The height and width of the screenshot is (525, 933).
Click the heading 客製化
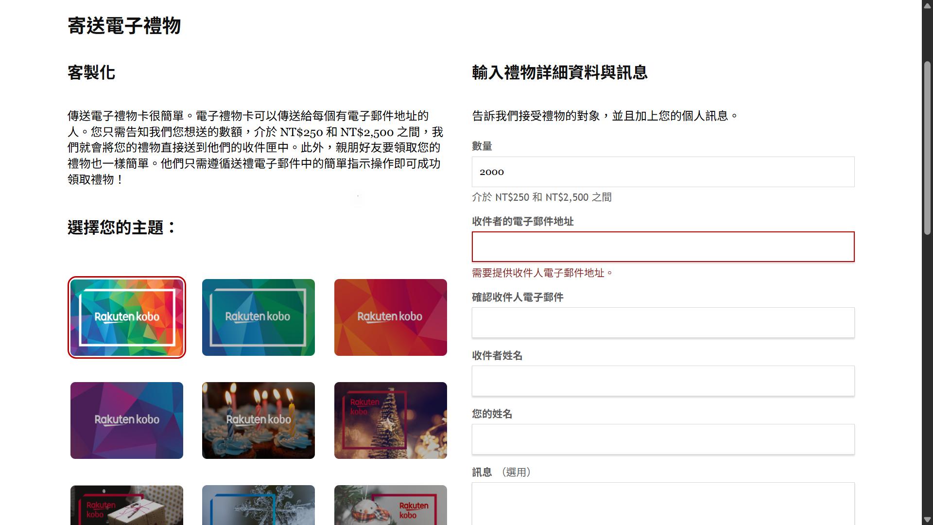[91, 72]
